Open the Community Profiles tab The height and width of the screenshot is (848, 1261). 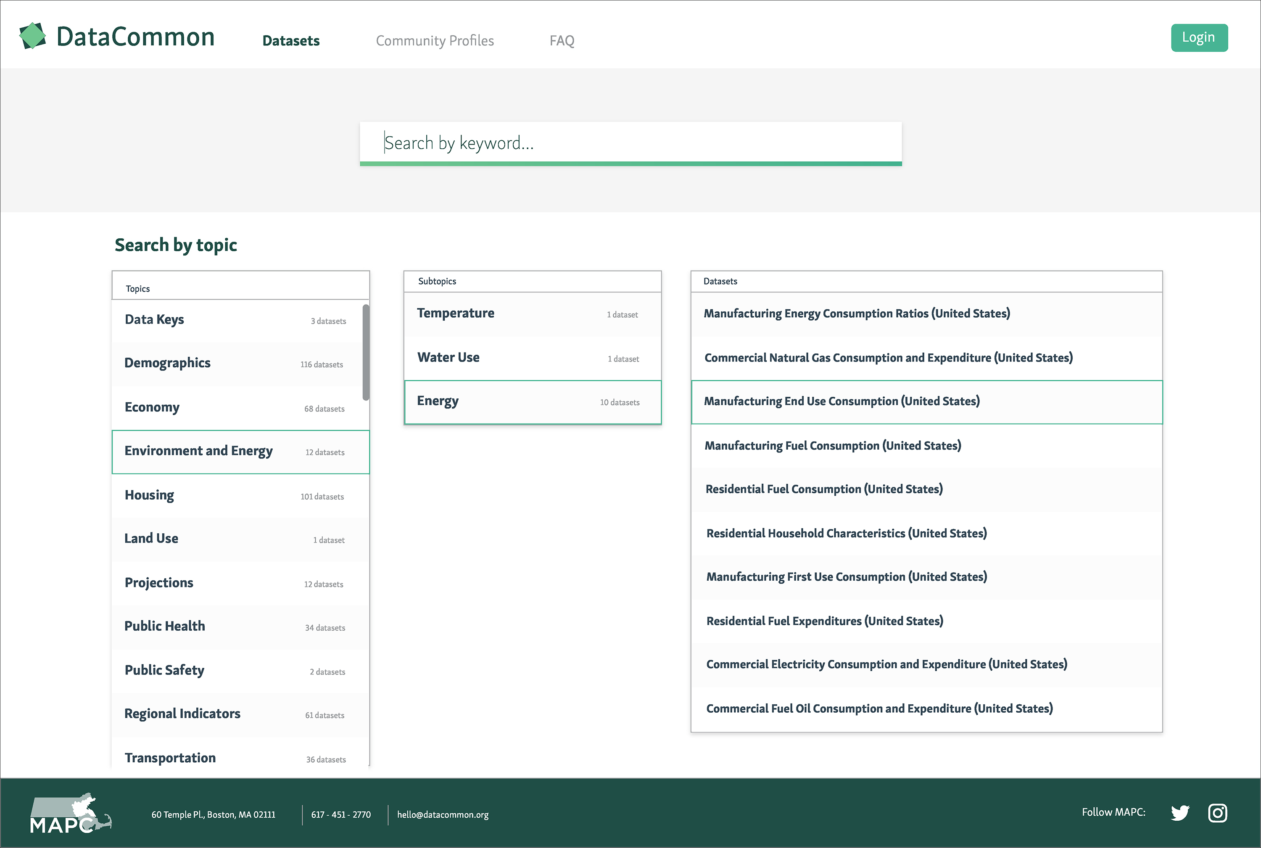[x=434, y=41]
